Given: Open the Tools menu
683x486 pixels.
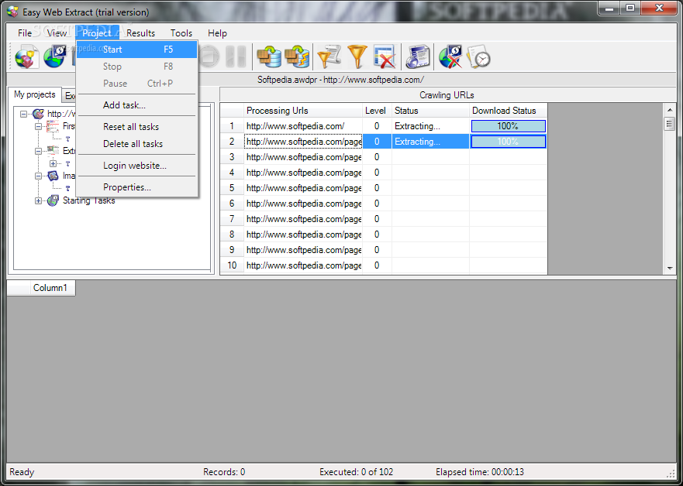Looking at the screenshot, I should [x=181, y=33].
